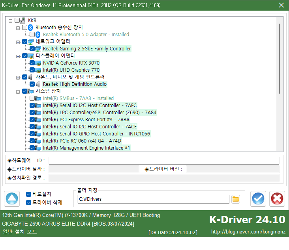Collapse the Bluetooth 송수신 장치 node
The image size is (289, 250).
(x=18, y=28)
